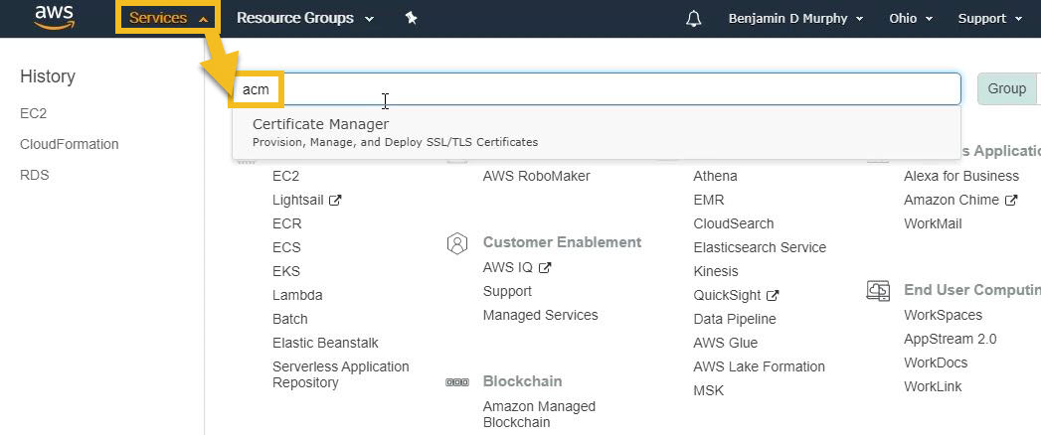The image size is (1041, 435).
Task: Click external link icon next to Lightsail
Action: coord(335,200)
